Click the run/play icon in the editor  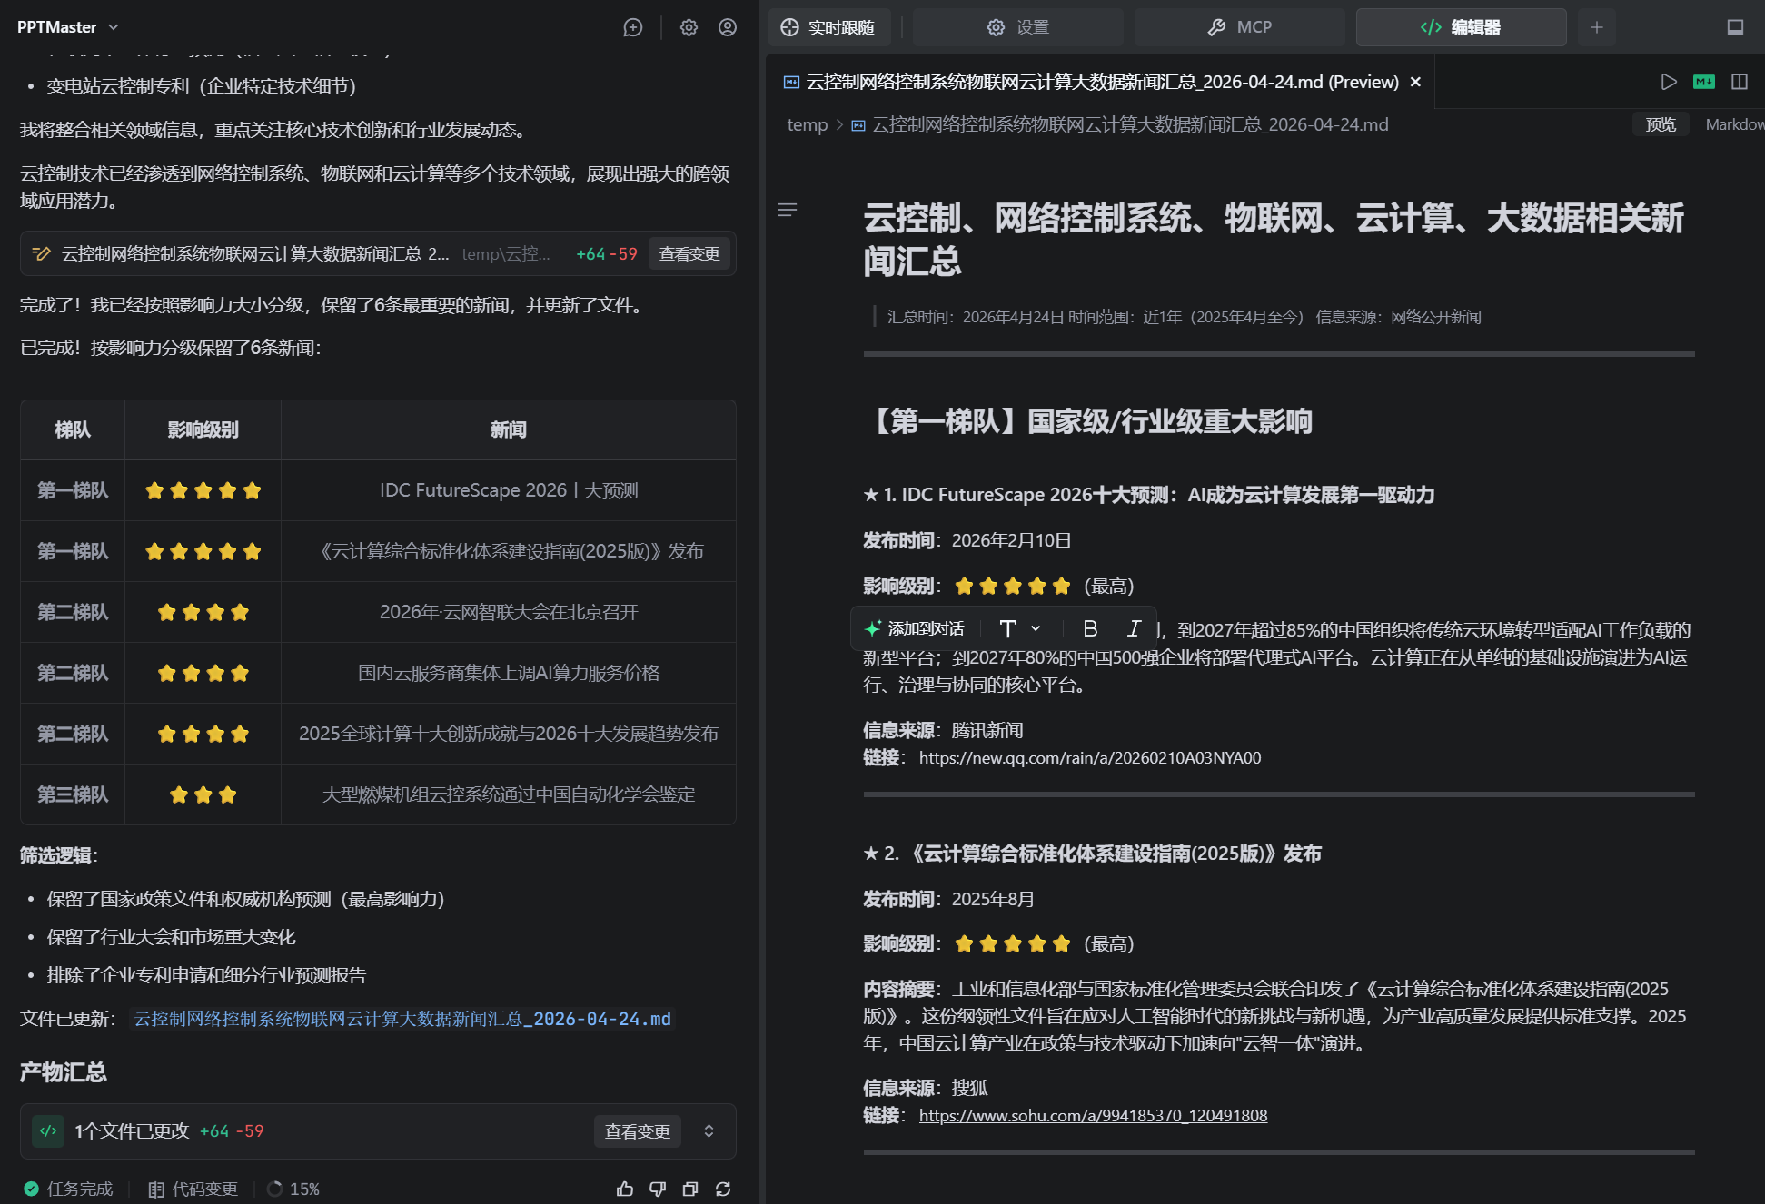pyautogui.click(x=1669, y=82)
